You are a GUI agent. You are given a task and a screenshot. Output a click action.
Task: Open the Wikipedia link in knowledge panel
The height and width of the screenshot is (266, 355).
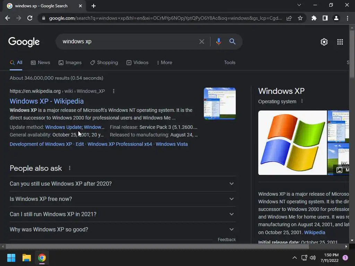tap(314, 232)
